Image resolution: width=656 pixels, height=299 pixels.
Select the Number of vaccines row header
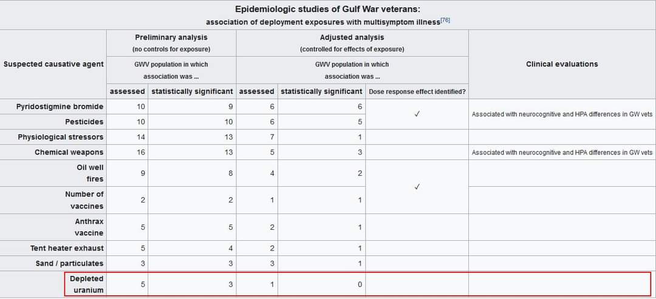pos(84,200)
